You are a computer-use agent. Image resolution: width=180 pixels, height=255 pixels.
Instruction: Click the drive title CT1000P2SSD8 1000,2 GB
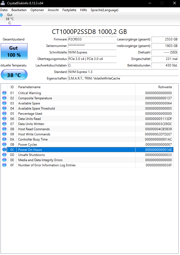point(89,32)
